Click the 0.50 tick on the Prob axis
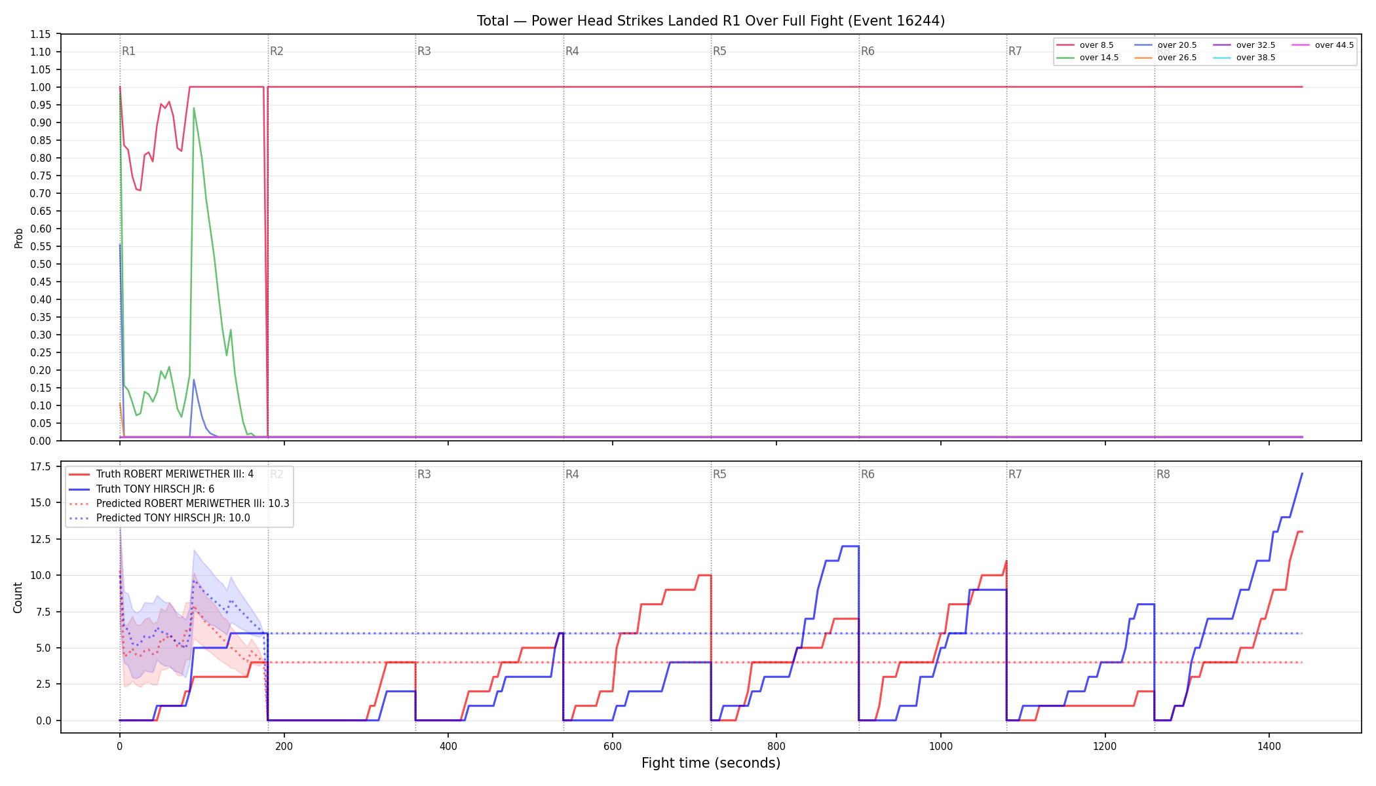Image resolution: width=1376 pixels, height=786 pixels. point(41,264)
